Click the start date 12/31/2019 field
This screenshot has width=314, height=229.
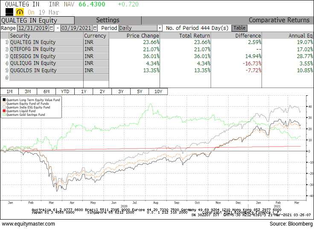click(32, 28)
